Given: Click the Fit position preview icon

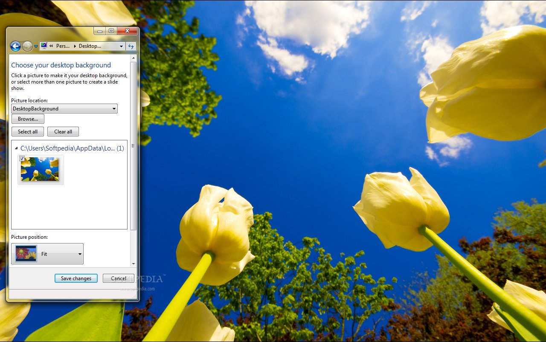Looking at the screenshot, I should (x=26, y=254).
